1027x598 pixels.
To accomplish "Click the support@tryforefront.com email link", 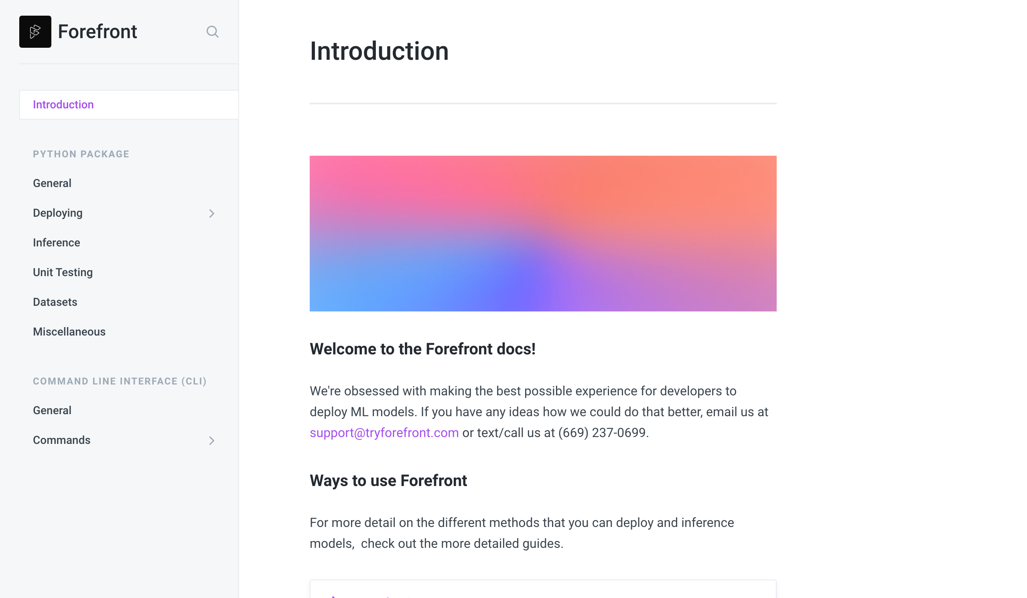I will tap(384, 433).
